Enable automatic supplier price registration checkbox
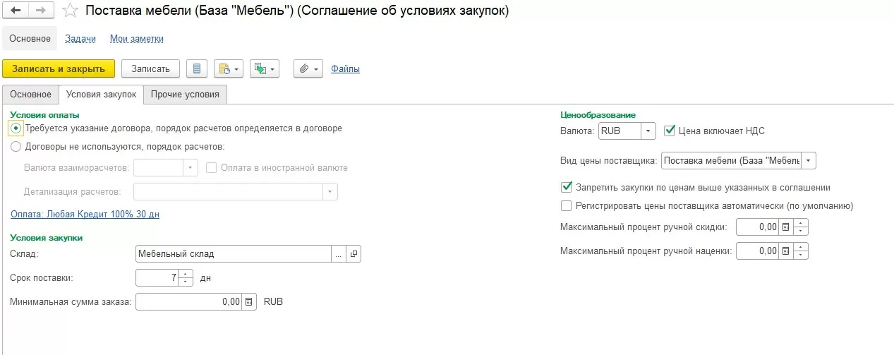Image resolution: width=894 pixels, height=355 pixels. [x=566, y=206]
